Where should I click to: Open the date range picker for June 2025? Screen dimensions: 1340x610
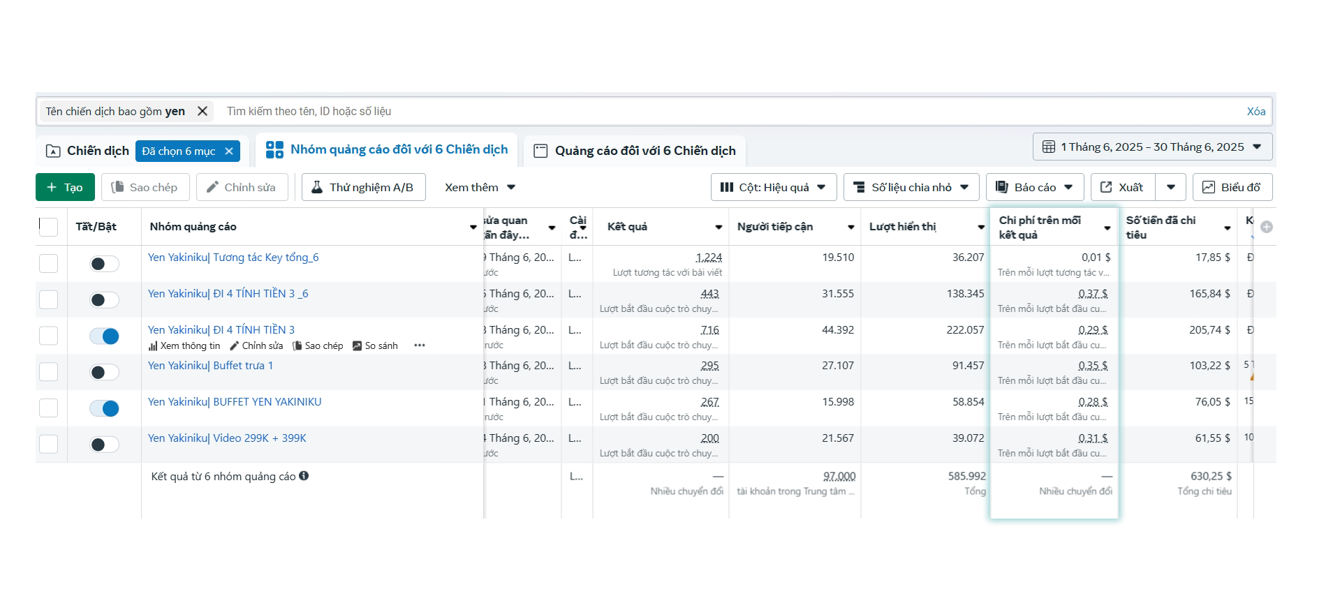tap(1151, 147)
